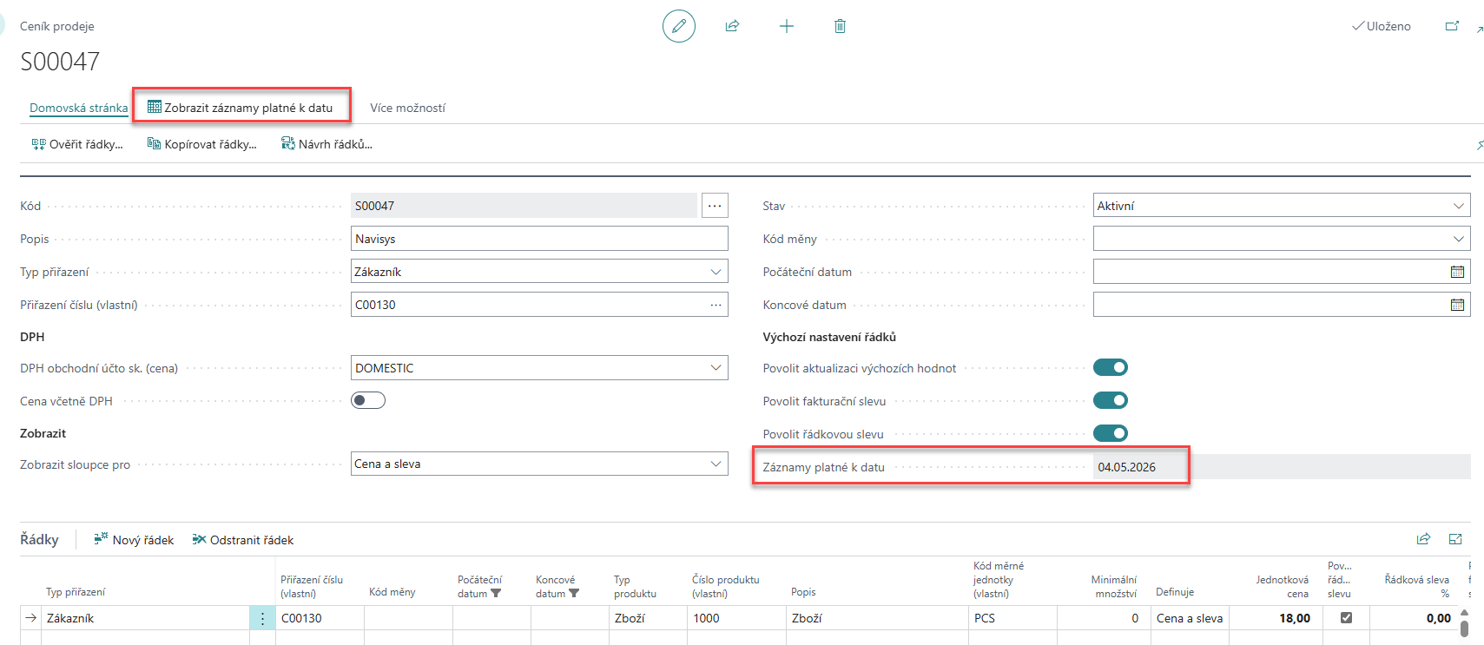The image size is (1484, 645).
Task: Click the Popis column header in grid
Action: click(803, 592)
